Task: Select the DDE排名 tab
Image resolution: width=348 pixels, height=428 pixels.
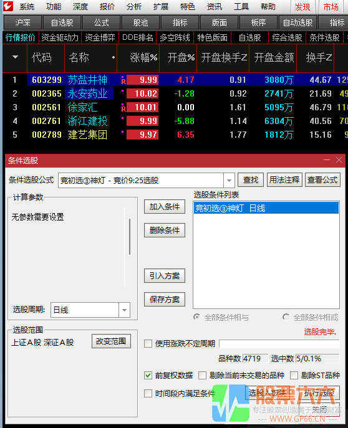Action: (138, 37)
